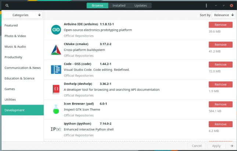Open the search magnifier icon
The height and width of the screenshot is (151, 237).
7,5
